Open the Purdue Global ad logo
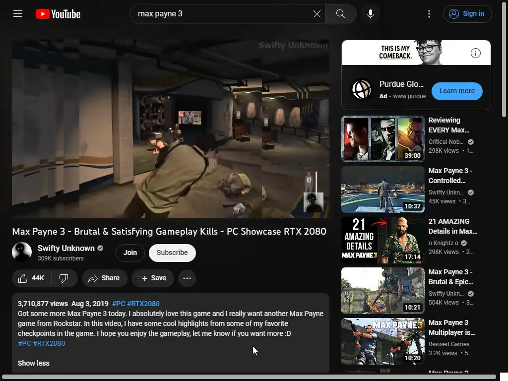Viewport: 508px width, 381px height. pyautogui.click(x=362, y=90)
